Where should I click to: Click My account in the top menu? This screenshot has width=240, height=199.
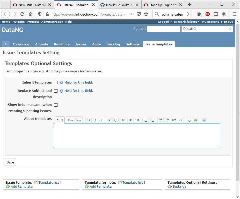(x=210, y=22)
